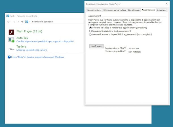Open the recent locations dropdown arrow
The image size is (173, 127).
pos(18,22)
